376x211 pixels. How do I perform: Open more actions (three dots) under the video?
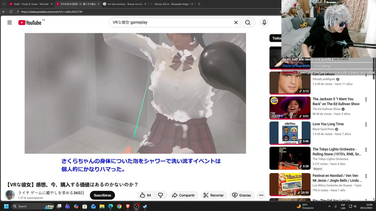(261, 195)
